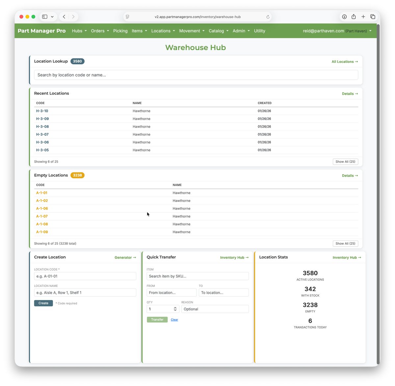395x386 pixels.
Task: Open empty location A-1-01
Action: click(42, 193)
